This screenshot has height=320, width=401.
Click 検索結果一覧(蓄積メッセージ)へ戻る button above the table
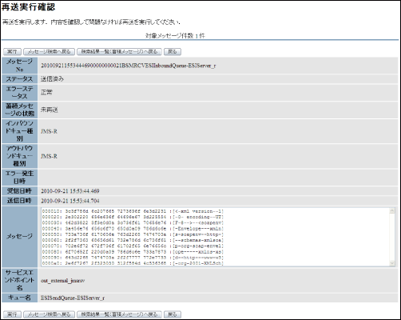[x=119, y=51]
